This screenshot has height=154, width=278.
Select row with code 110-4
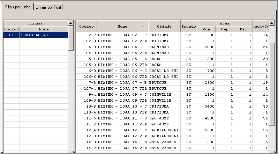(x=172, y=112)
